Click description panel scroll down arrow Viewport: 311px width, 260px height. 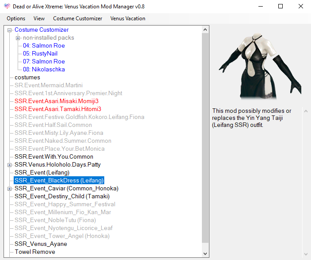(x=306, y=254)
